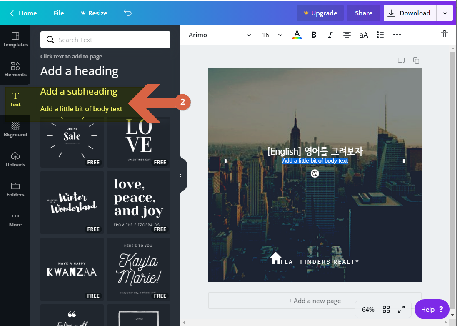Image resolution: width=457 pixels, height=326 pixels.
Task: Open the More sidebar options
Action: 15,220
